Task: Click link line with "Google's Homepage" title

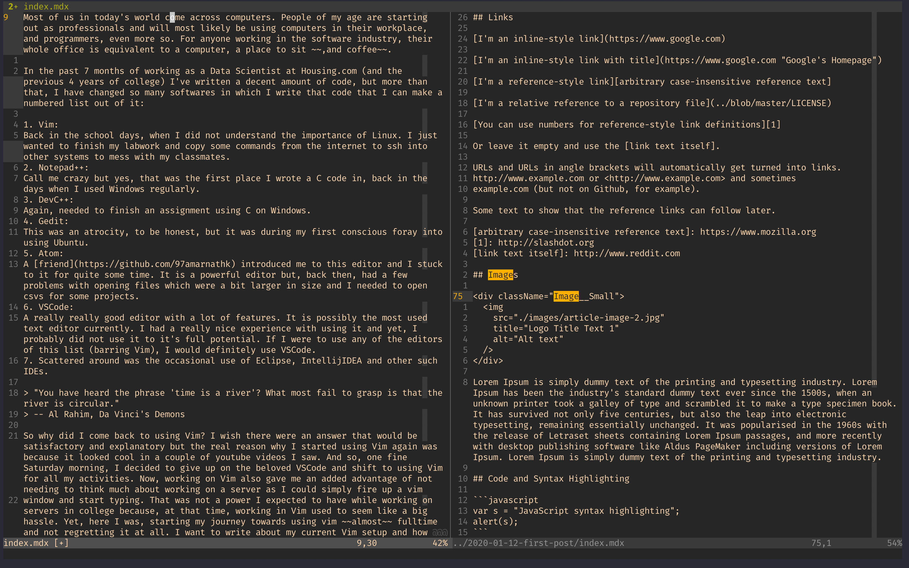Action: pyautogui.click(x=677, y=60)
